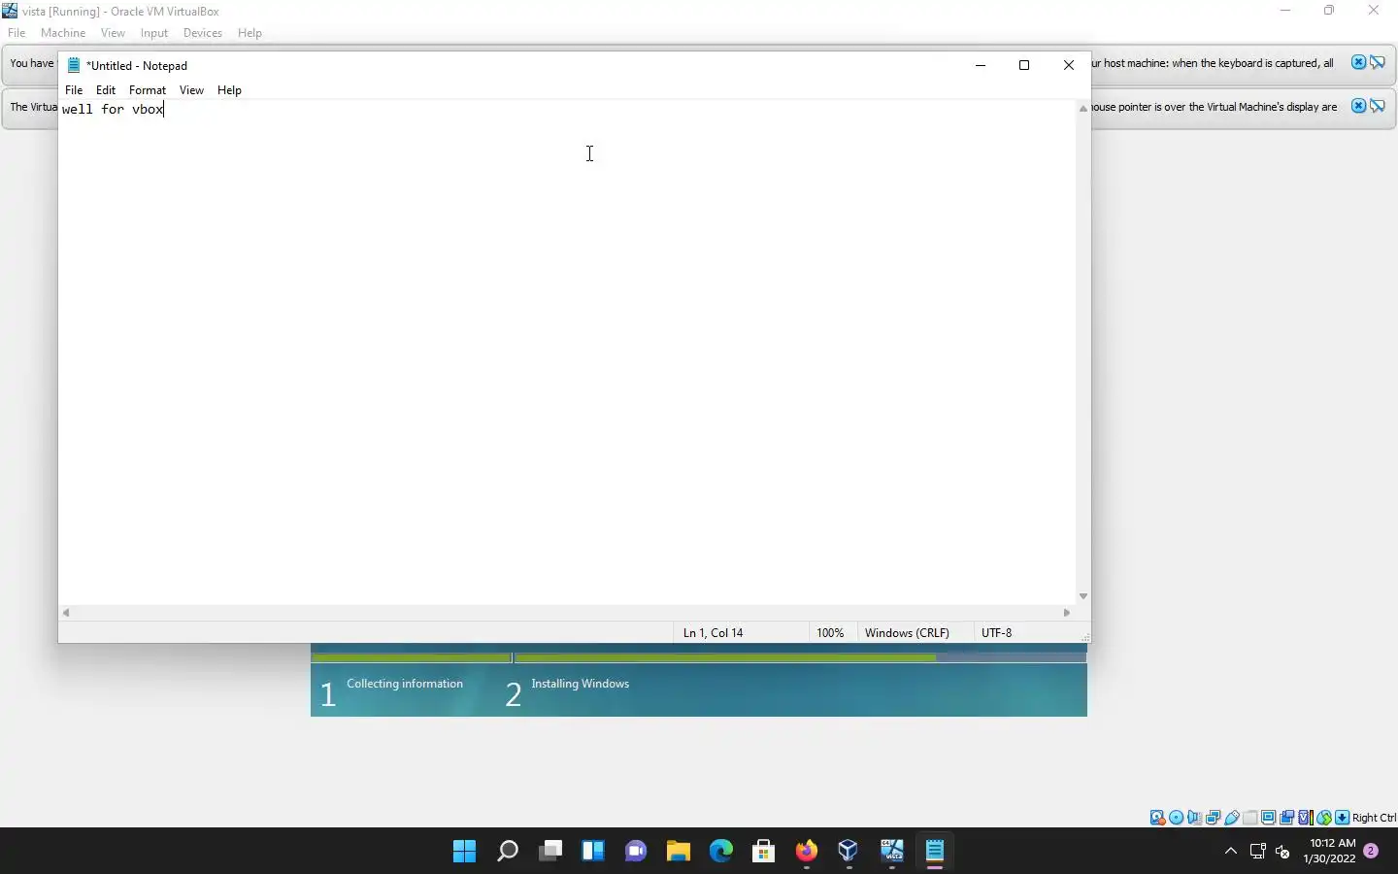Open the clock and calendar flyout
The width and height of the screenshot is (1398, 874).
[x=1331, y=852]
